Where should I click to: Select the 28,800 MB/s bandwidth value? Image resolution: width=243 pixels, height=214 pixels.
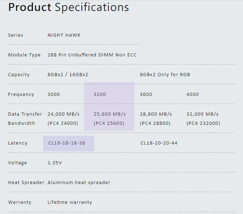(x=156, y=114)
